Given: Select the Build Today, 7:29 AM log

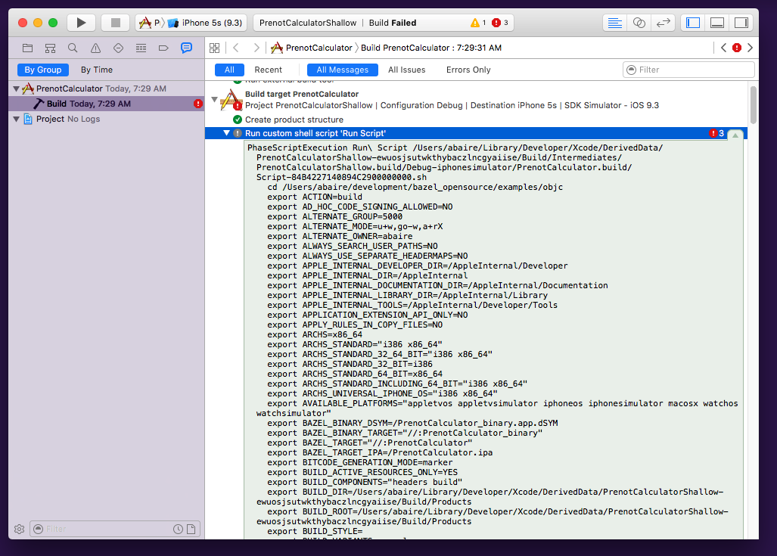Looking at the screenshot, I should pos(107,104).
